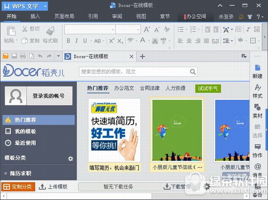Click the numbered list icon
The image size is (268, 200).
pos(193,30)
